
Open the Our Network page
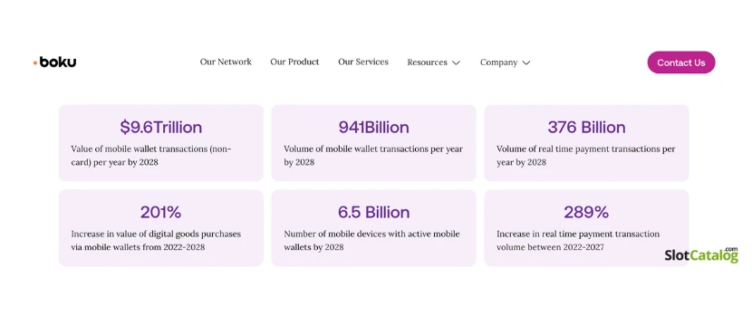(x=226, y=62)
